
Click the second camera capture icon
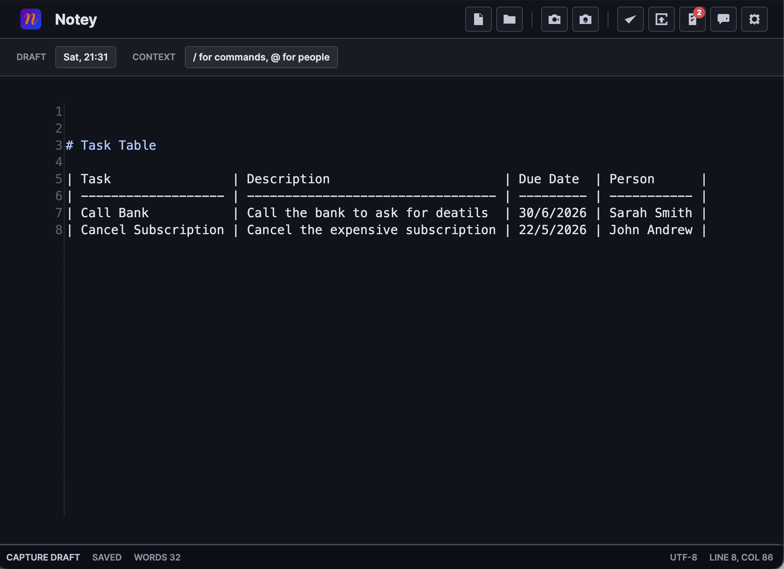click(x=585, y=19)
